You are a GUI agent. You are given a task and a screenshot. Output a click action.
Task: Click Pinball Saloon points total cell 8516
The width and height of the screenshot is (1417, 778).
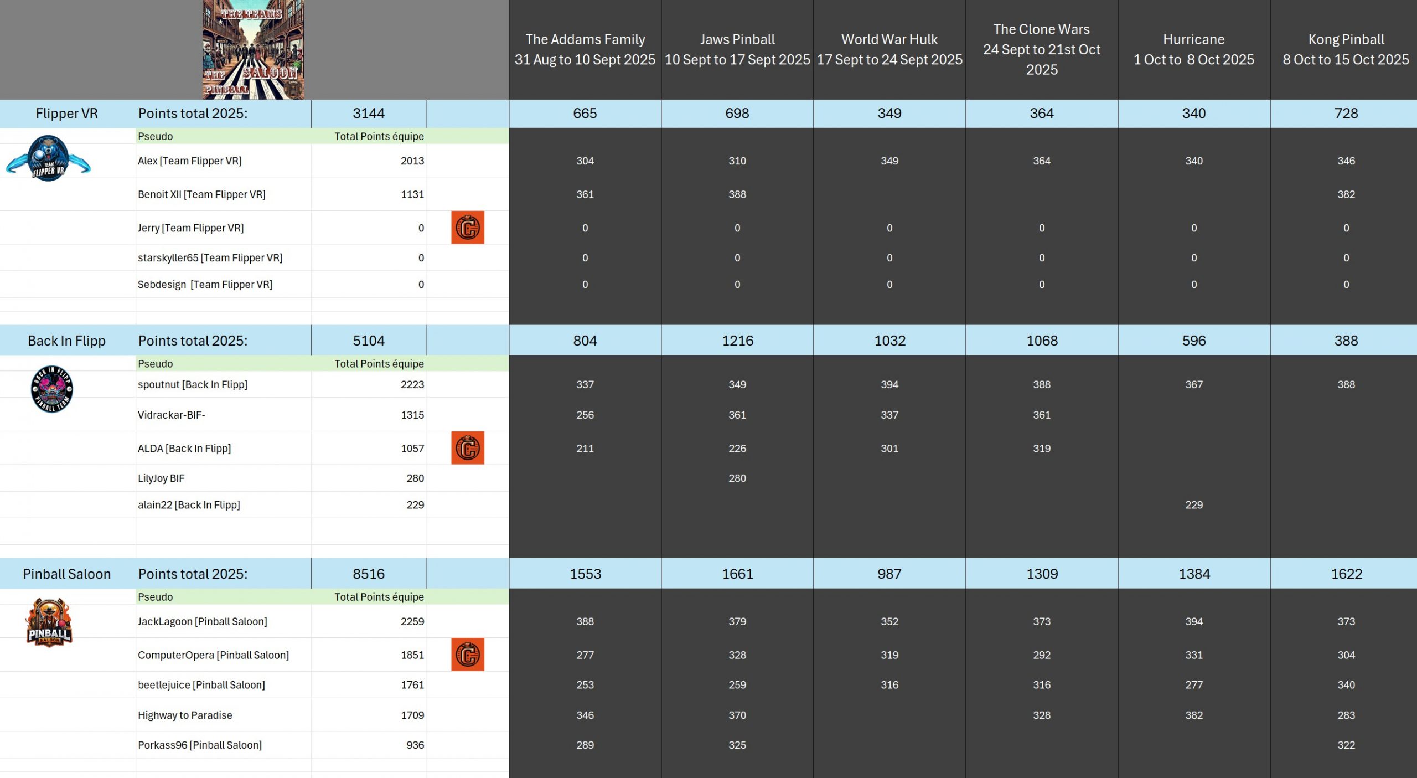(x=369, y=574)
